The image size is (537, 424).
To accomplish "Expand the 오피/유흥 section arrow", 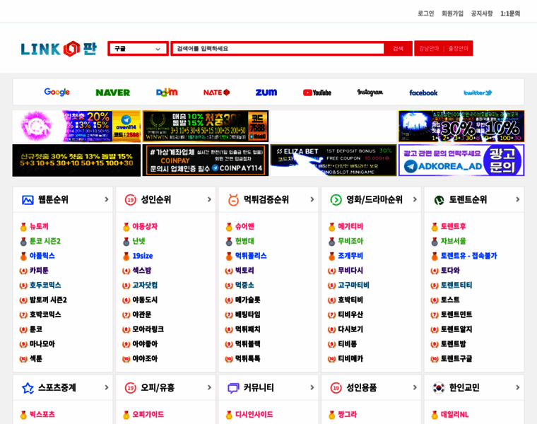I will point(209,387).
